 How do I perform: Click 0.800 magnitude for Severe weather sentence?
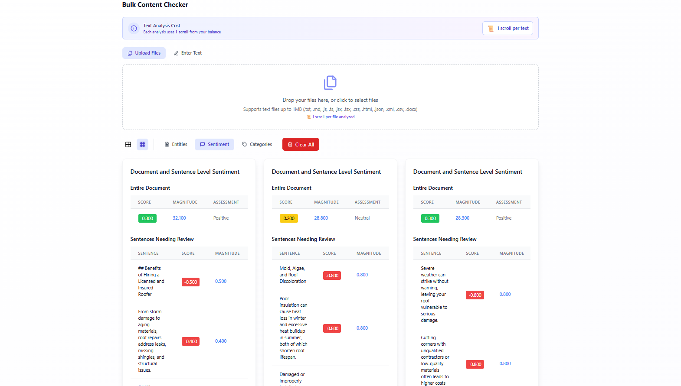505,295
